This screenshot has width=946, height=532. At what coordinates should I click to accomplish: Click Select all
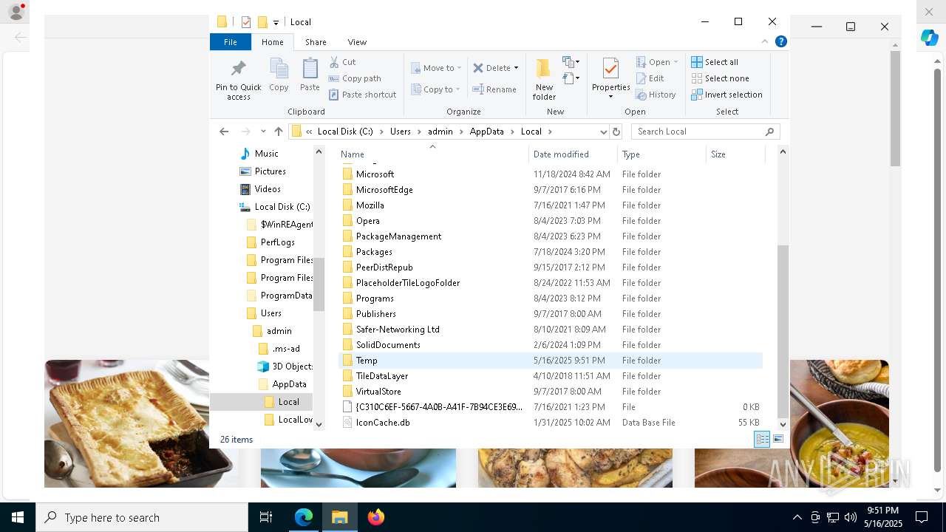pyautogui.click(x=715, y=62)
